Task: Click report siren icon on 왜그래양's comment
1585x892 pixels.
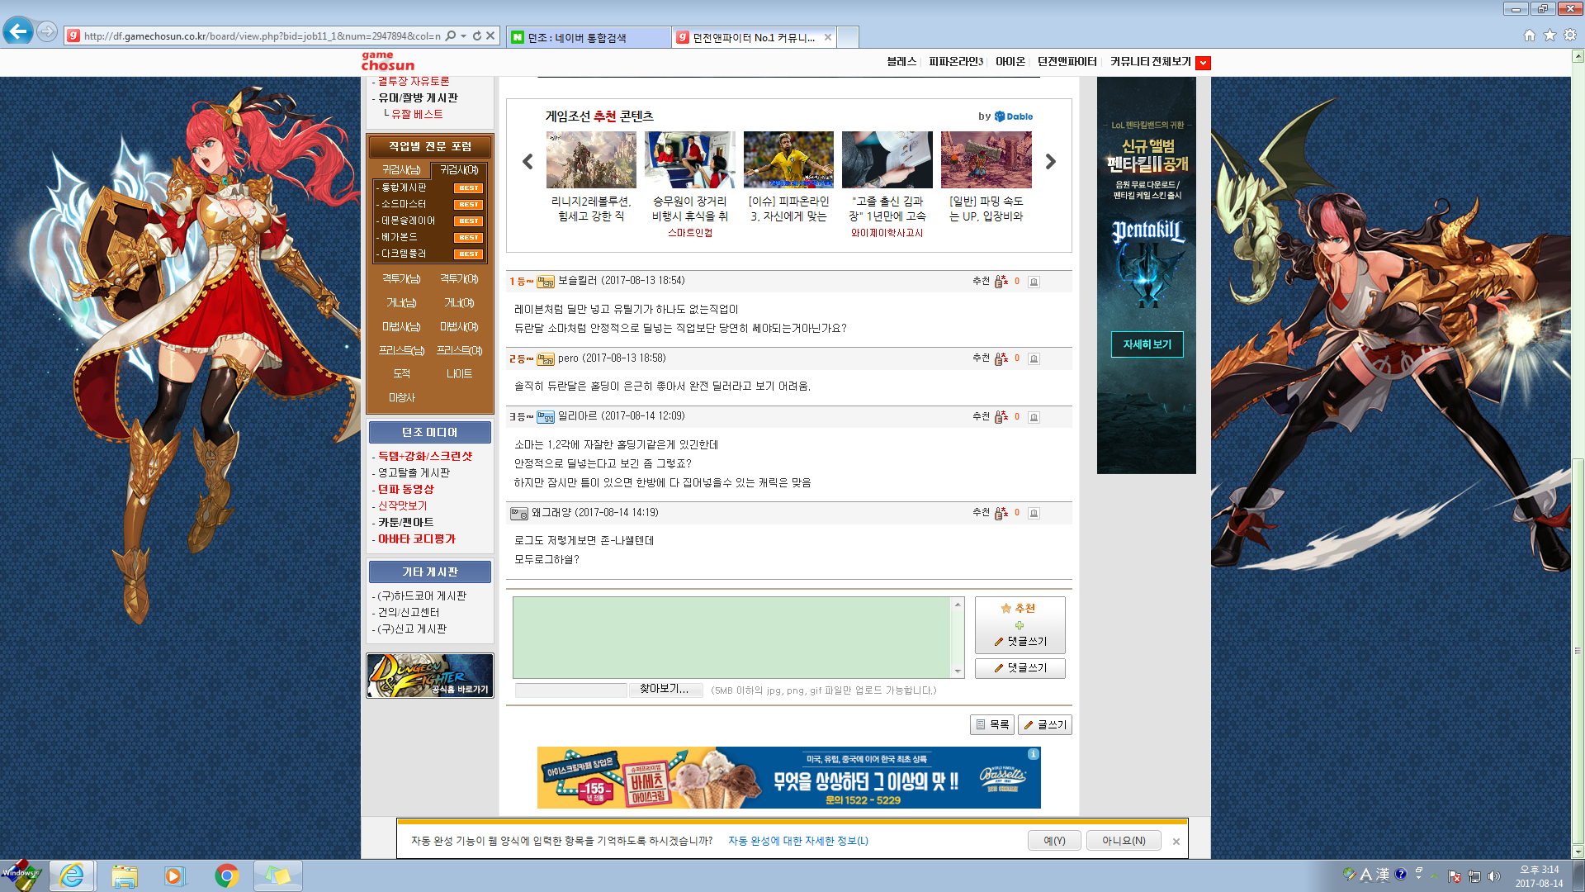Action: pyautogui.click(x=1034, y=514)
